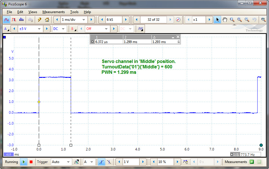
Task: Open the Views menu
Action: click(x=33, y=12)
